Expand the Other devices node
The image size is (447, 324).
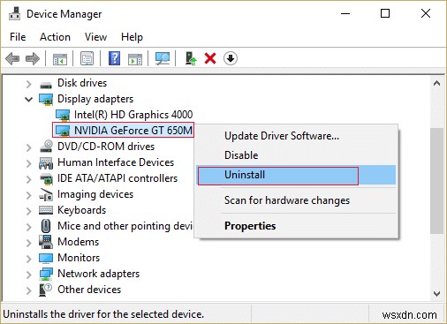coord(28,290)
